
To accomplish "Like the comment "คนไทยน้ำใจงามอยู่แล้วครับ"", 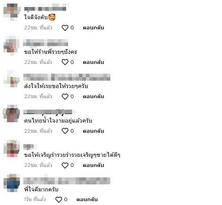I will click(65, 131).
